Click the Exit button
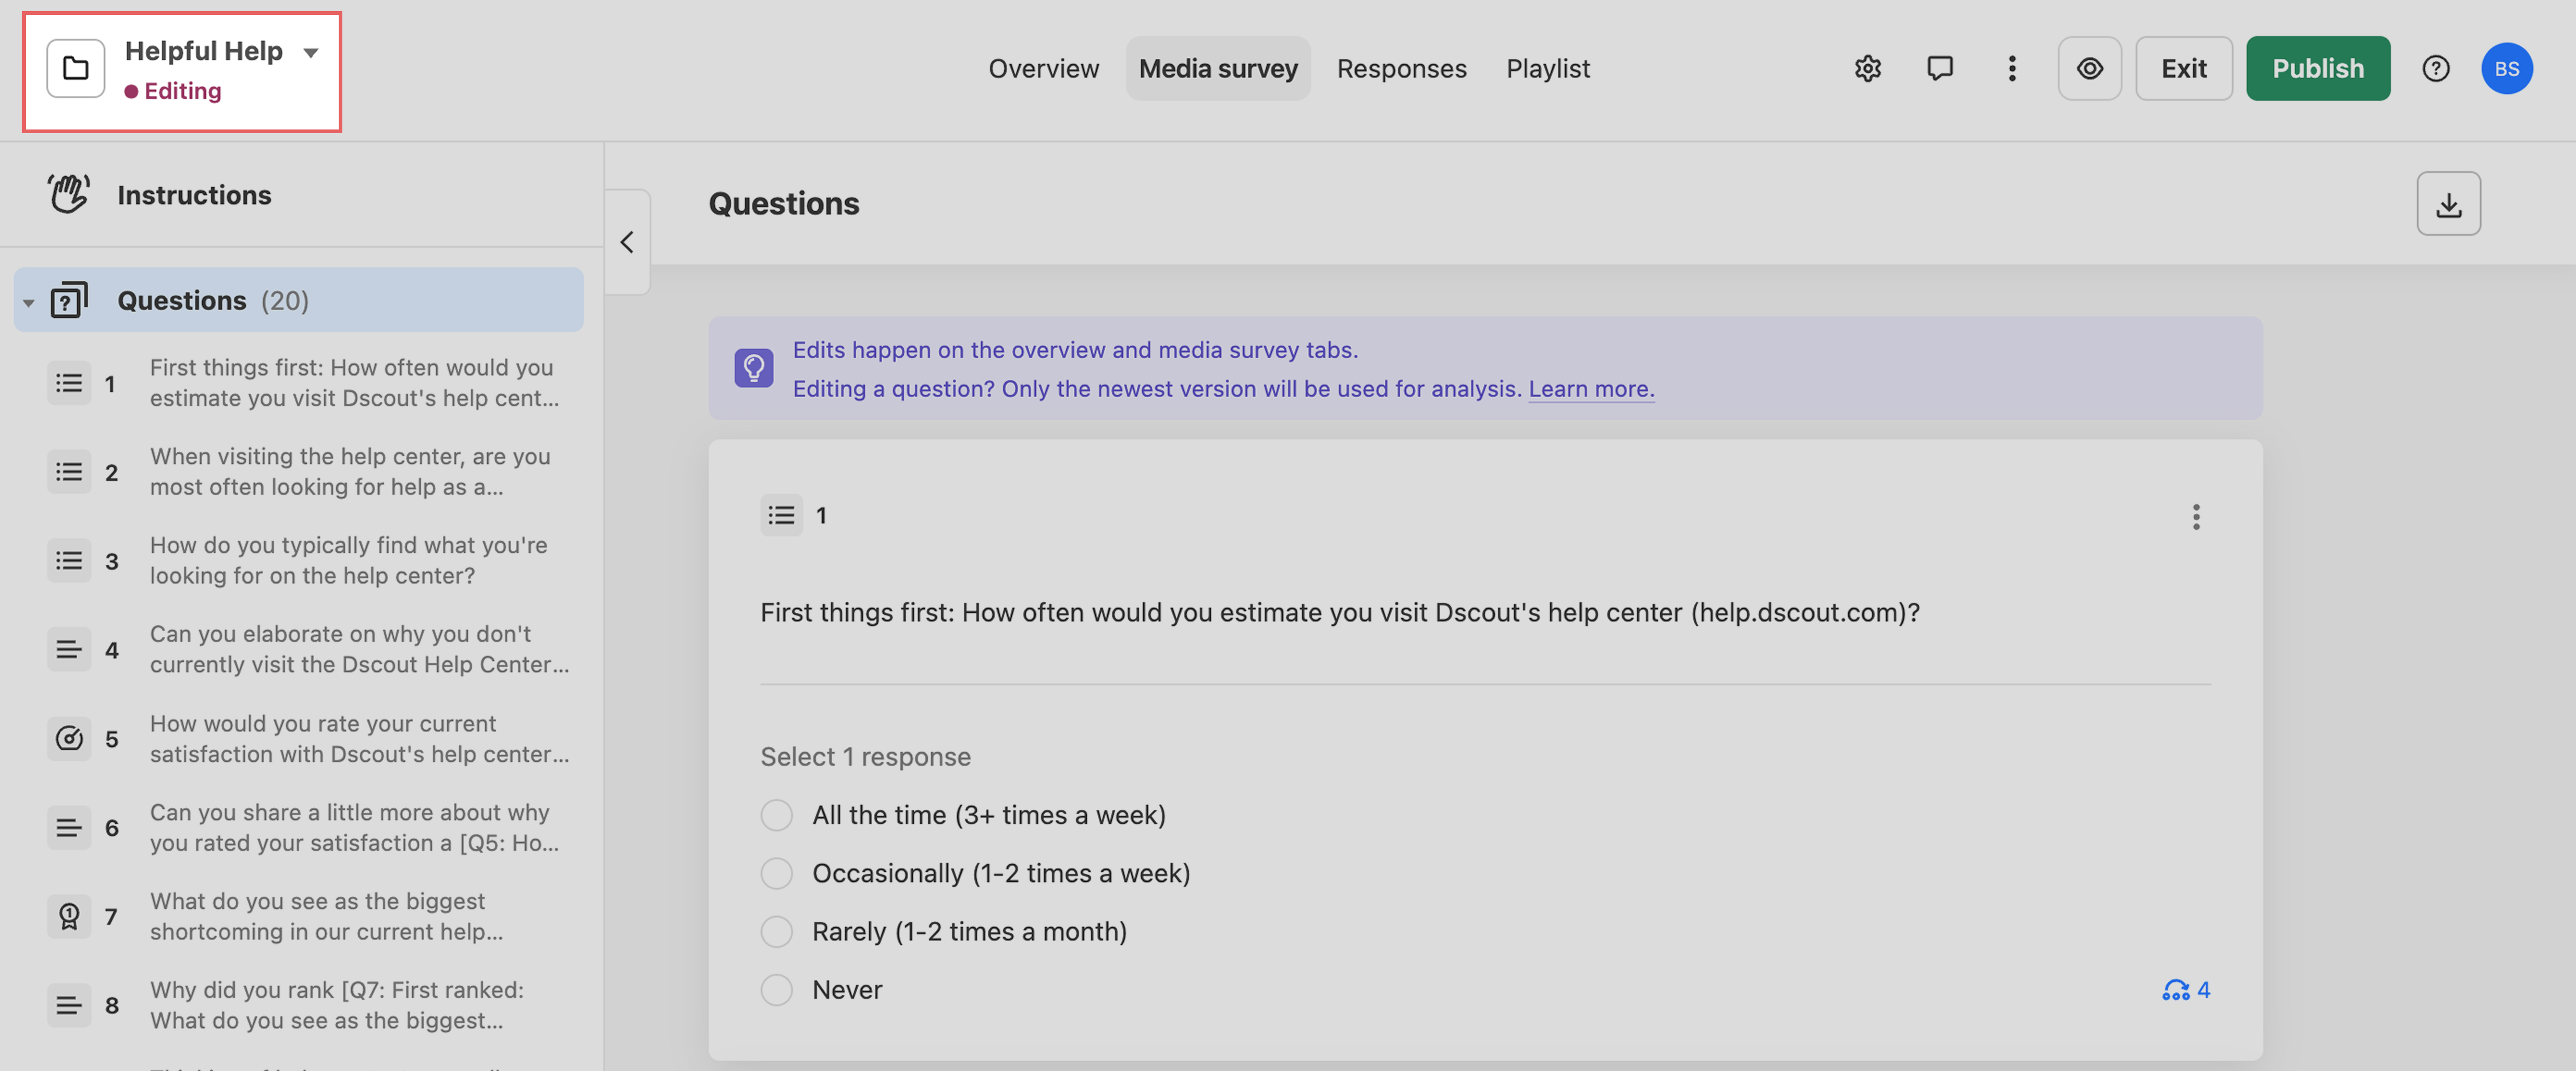This screenshot has width=2576, height=1071. coord(2183,69)
